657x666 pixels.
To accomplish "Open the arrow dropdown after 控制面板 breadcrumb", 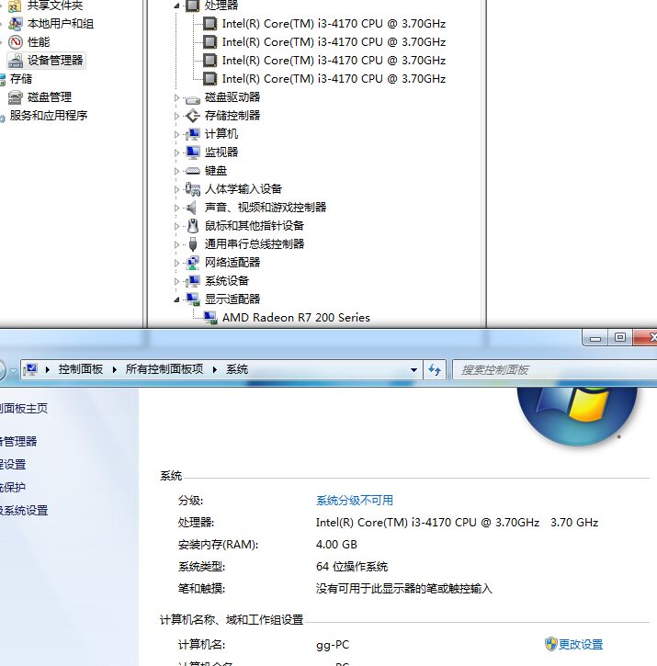I will click(114, 369).
